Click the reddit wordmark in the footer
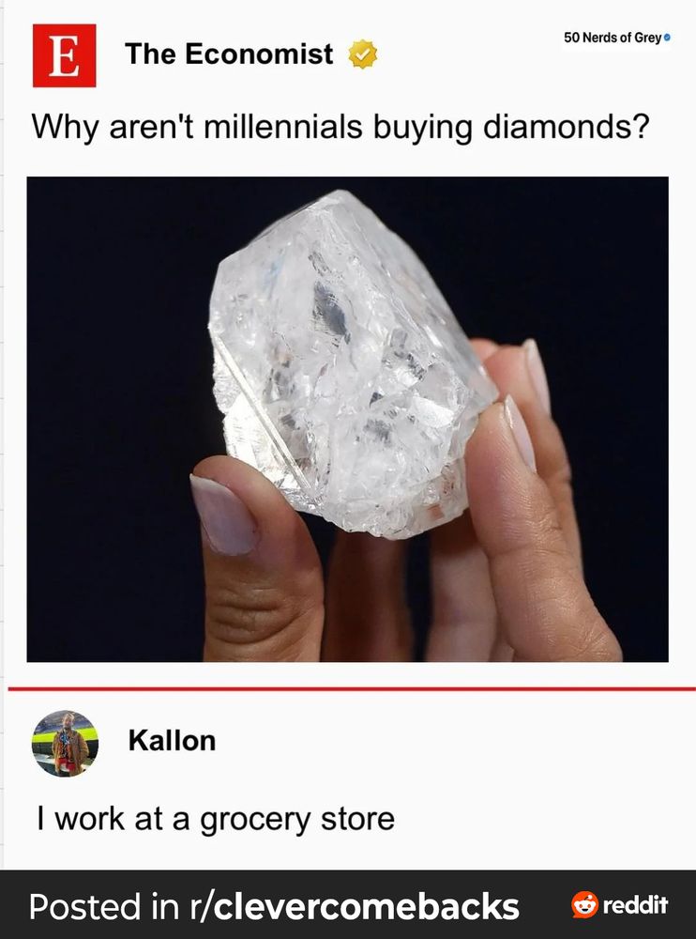696x939 pixels. (x=634, y=904)
